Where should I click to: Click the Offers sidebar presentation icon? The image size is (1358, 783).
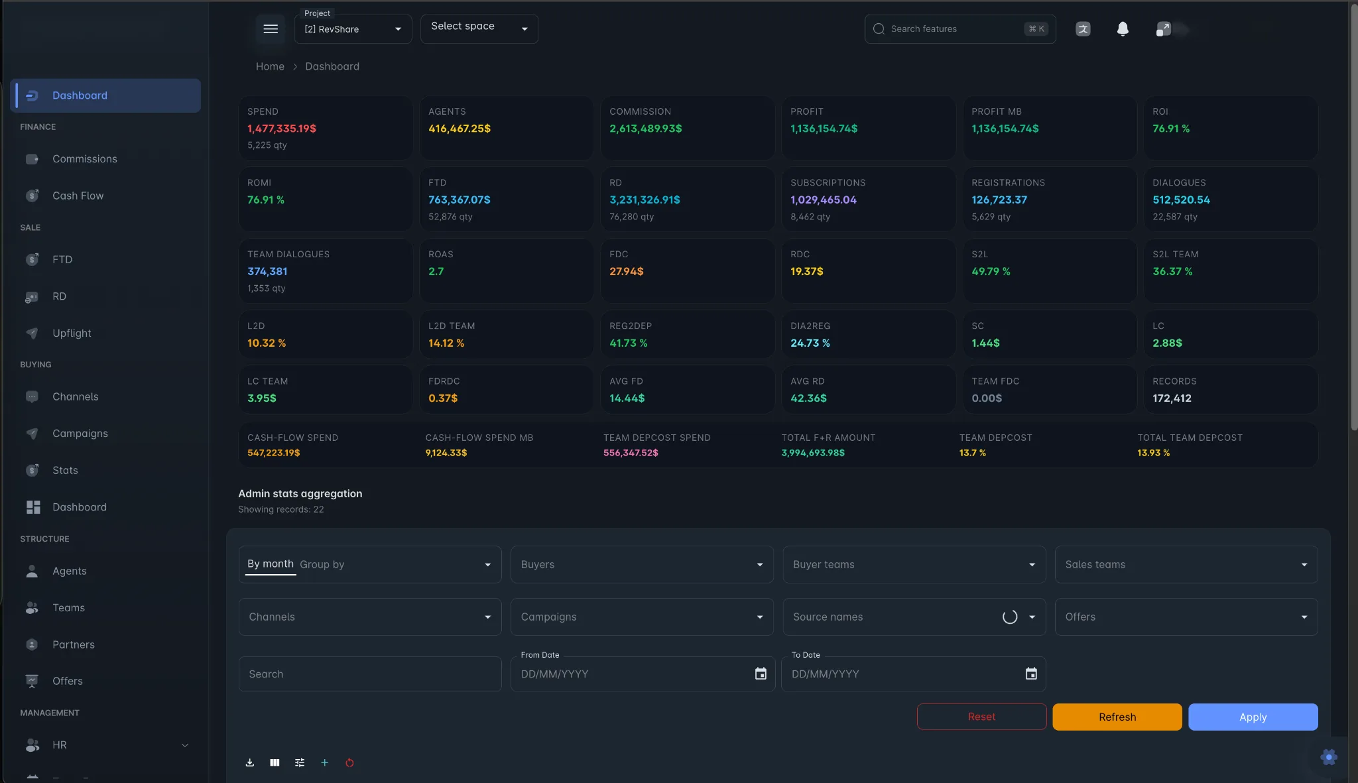32,681
